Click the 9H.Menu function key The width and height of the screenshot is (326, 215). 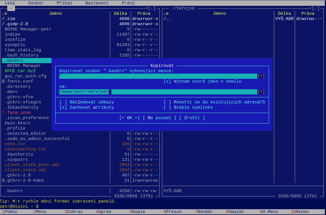(x=269, y=212)
